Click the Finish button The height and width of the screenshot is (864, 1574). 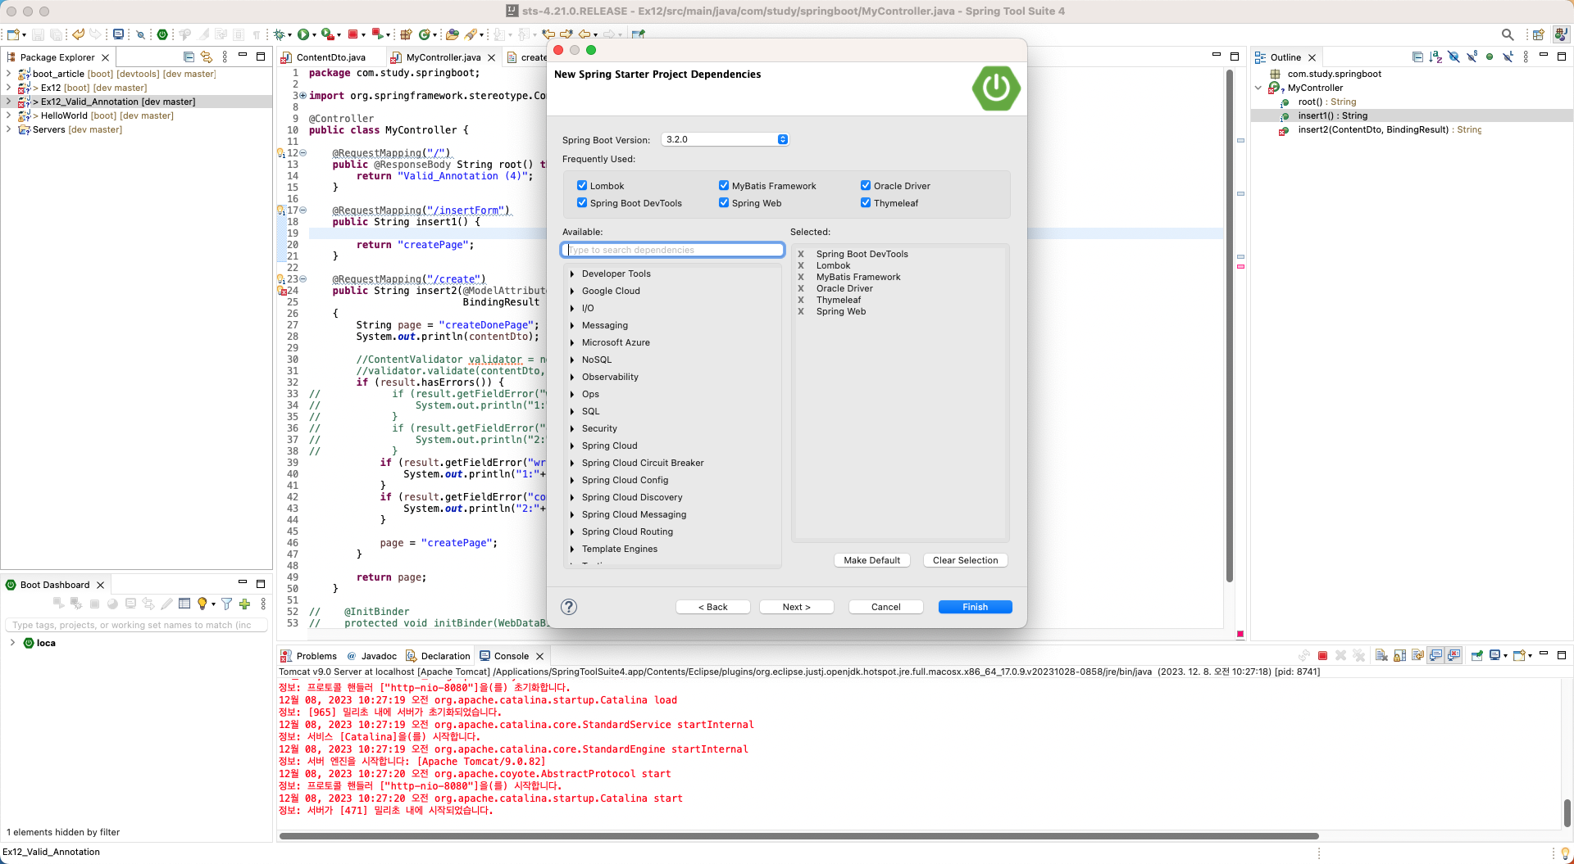click(975, 607)
